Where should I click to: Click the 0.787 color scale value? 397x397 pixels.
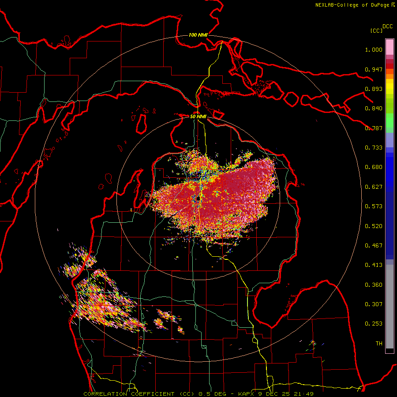click(x=374, y=128)
